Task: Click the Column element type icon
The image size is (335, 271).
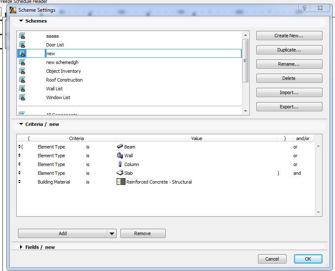Action: [x=120, y=164]
